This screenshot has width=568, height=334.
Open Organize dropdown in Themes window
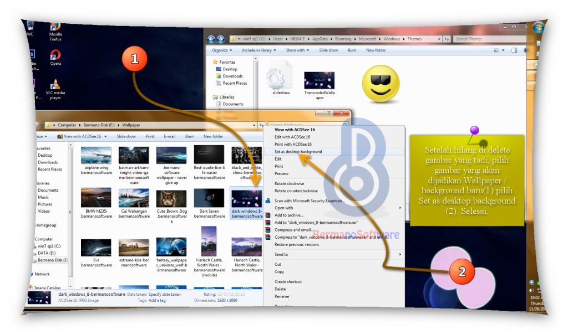tap(222, 50)
